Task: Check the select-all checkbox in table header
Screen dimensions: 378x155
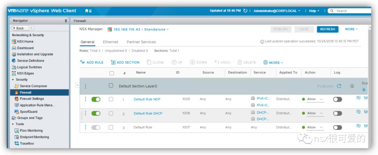Action: click(112, 73)
